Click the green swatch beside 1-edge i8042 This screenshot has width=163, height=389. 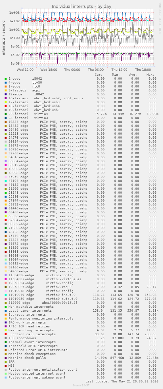pos(6,79)
